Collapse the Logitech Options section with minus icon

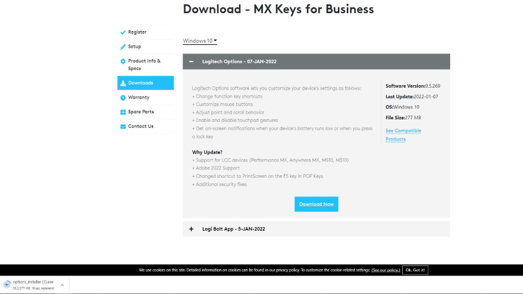(191, 62)
